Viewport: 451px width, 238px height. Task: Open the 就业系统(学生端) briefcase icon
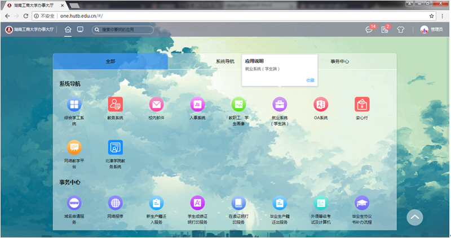pyautogui.click(x=280, y=104)
